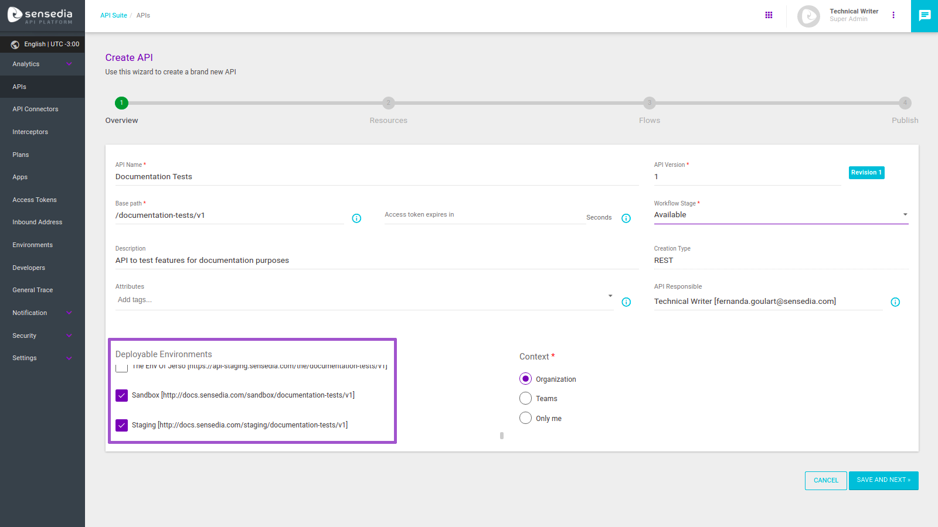Click the info icon beside API Responsible
Screen dimensions: 938x527
click(x=895, y=302)
